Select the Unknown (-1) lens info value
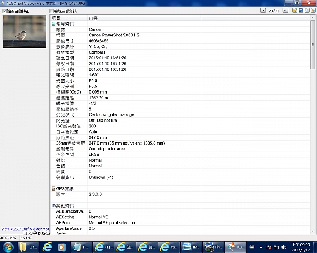The image size is (317, 253). [101, 177]
